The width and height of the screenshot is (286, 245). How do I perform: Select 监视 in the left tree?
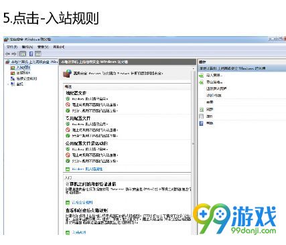click(19, 84)
